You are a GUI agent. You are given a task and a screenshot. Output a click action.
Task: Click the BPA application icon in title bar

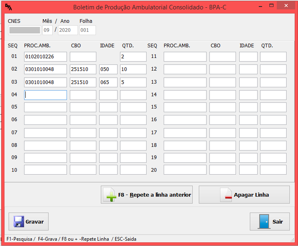(9, 7)
